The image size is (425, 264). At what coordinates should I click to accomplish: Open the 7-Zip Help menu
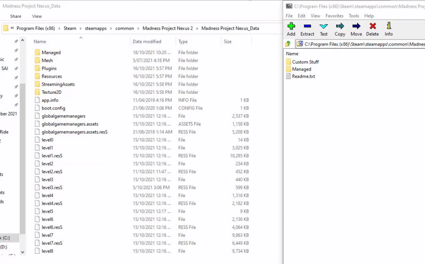[x=369, y=16]
